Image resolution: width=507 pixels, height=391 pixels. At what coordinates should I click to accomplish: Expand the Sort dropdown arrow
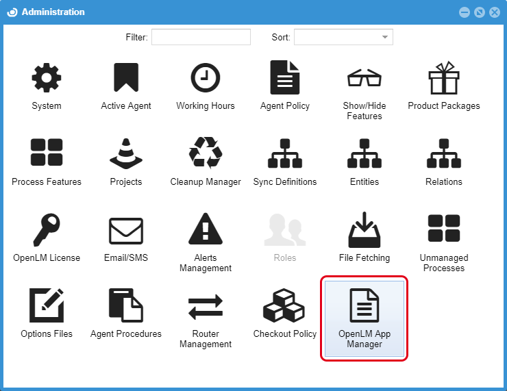point(385,37)
